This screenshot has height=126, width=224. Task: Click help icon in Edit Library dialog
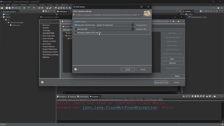point(76,69)
